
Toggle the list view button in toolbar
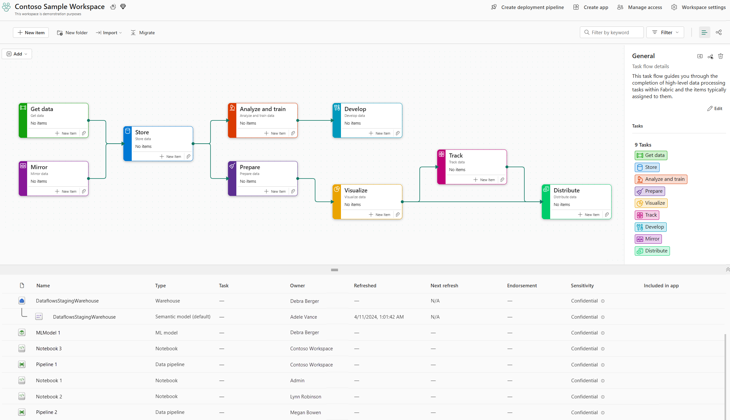point(704,32)
